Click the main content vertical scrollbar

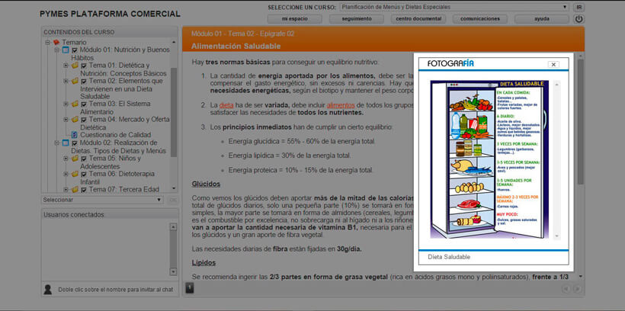pos(580,122)
